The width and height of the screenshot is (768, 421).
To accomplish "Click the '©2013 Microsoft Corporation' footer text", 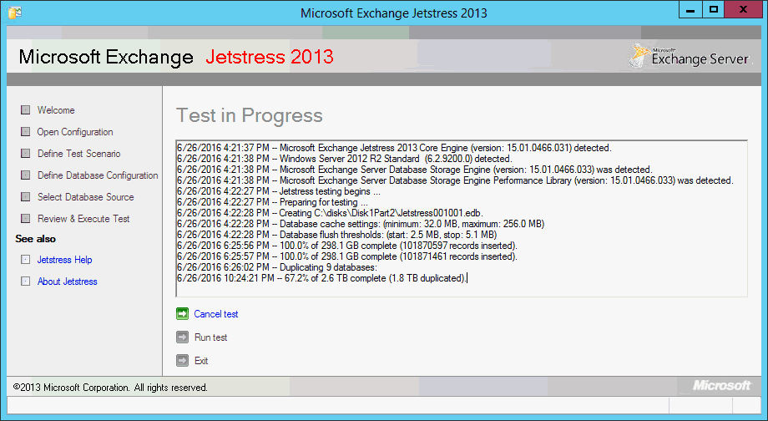I will (x=110, y=388).
